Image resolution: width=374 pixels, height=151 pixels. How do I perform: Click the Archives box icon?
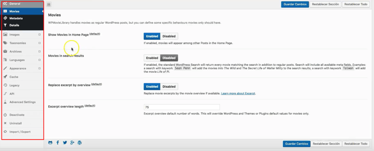5,51
